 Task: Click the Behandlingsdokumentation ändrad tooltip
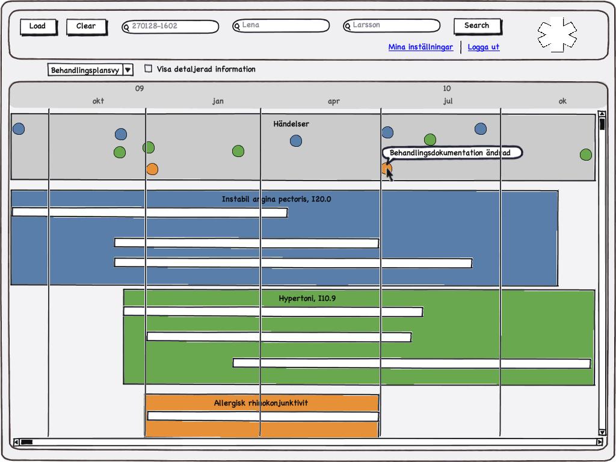click(452, 153)
